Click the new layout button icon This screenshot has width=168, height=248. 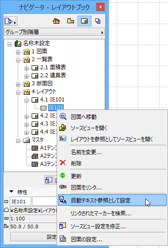[49, 180]
